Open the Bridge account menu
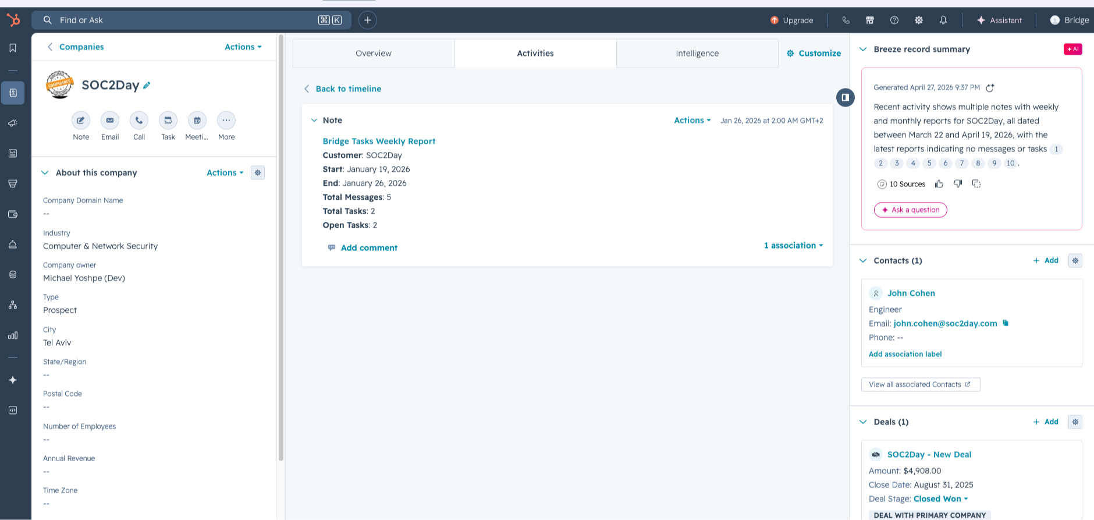Image resolution: width=1094 pixels, height=520 pixels. pos(1070,20)
